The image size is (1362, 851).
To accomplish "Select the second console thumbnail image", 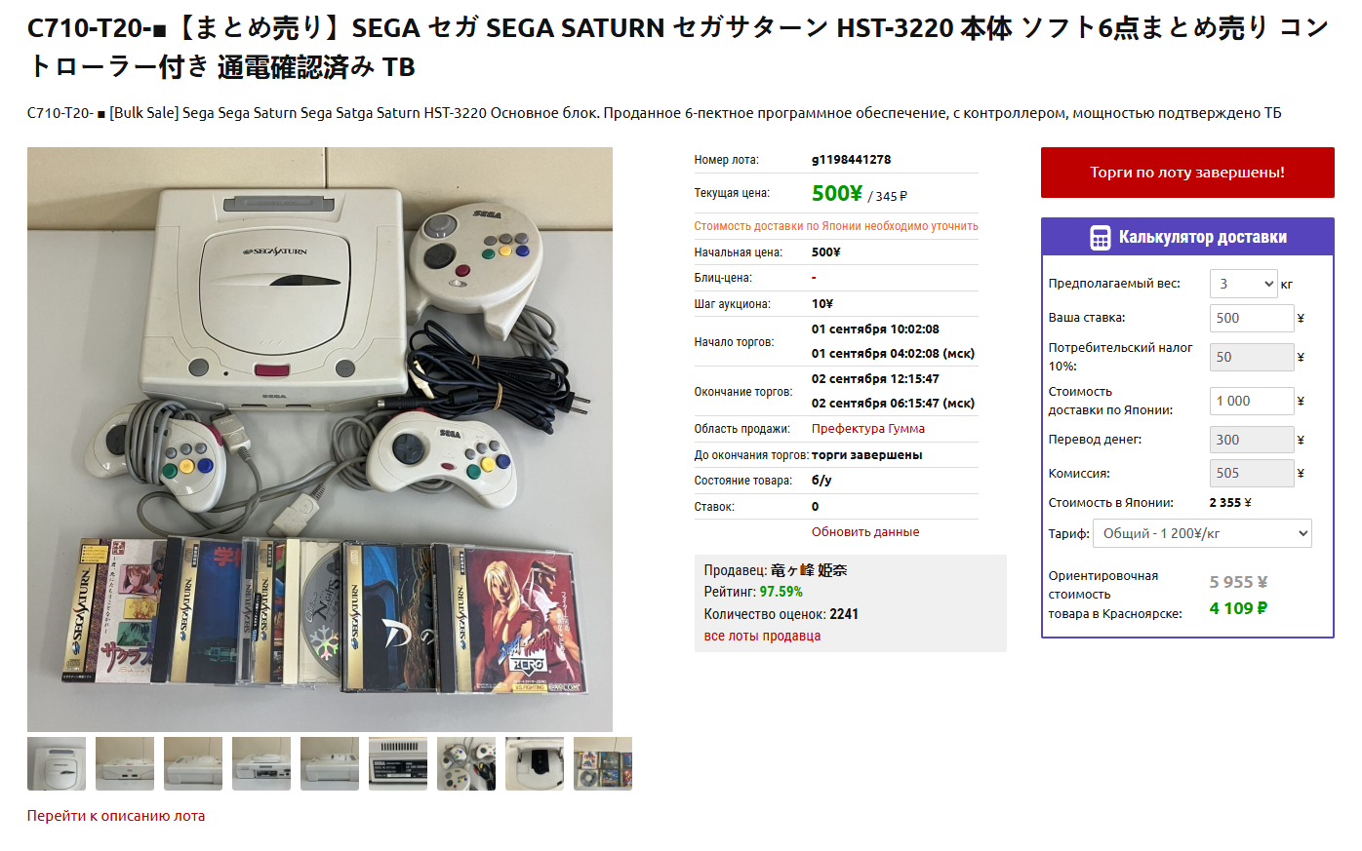I will click(x=125, y=763).
